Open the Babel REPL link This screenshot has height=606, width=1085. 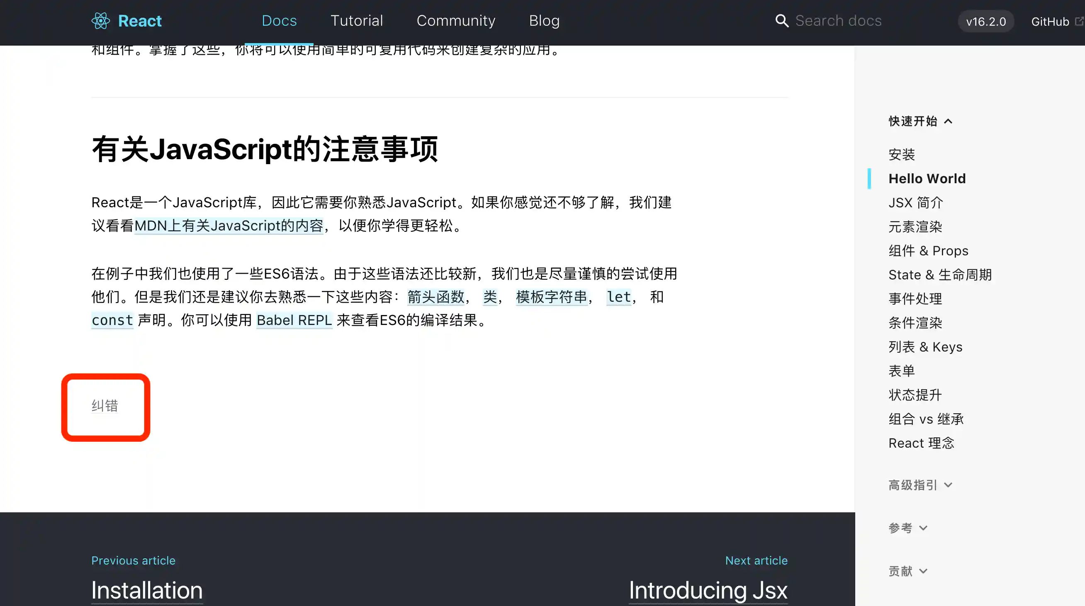click(294, 320)
